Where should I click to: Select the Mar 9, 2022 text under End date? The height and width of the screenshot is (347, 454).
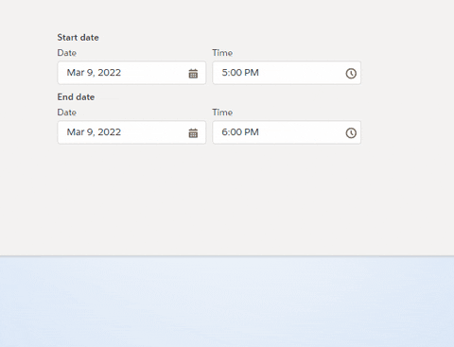click(x=94, y=132)
